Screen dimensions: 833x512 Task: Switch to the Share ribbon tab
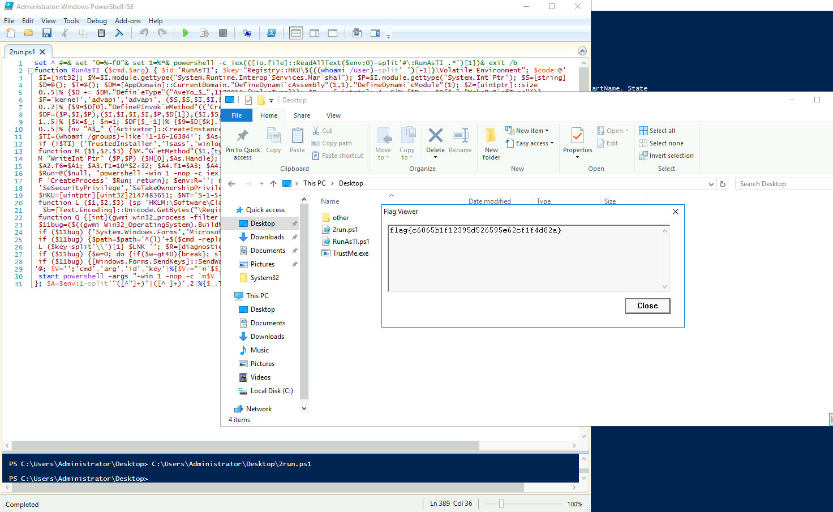click(x=302, y=115)
